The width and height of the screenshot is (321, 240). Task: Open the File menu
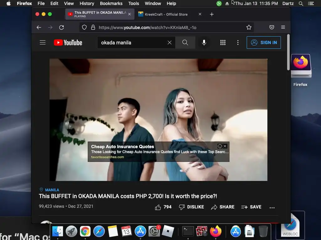click(x=41, y=3)
